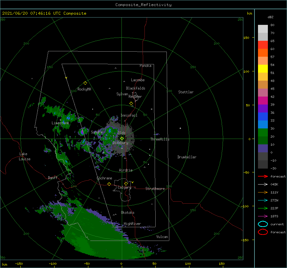
Task: Click the yellow diamond marker near RockyMH
Action: point(85,83)
